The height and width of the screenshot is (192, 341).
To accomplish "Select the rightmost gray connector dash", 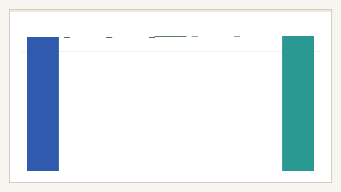I will [237, 36].
